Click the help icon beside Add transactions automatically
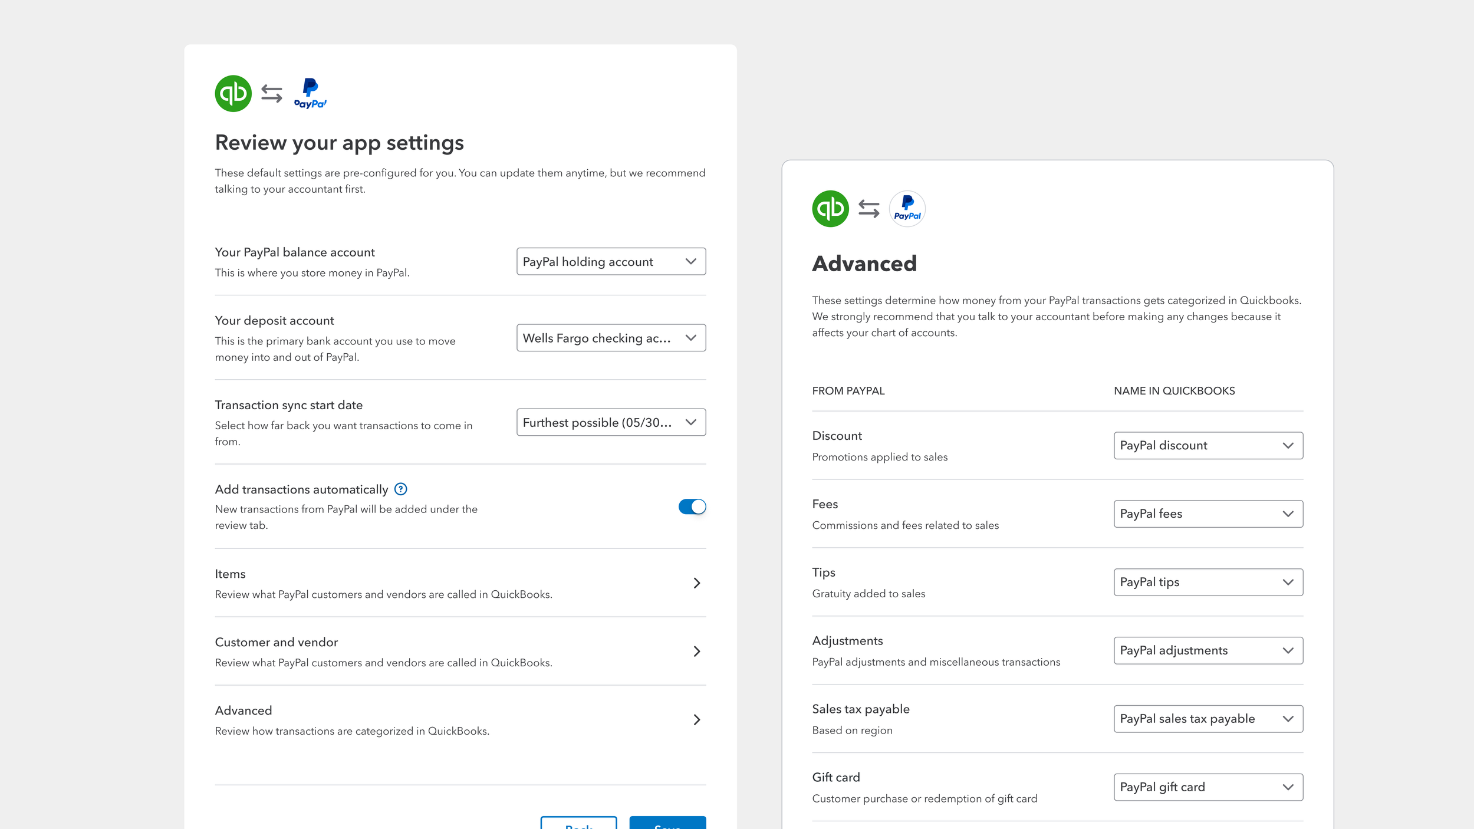Viewport: 1474px width, 829px height. click(x=400, y=489)
